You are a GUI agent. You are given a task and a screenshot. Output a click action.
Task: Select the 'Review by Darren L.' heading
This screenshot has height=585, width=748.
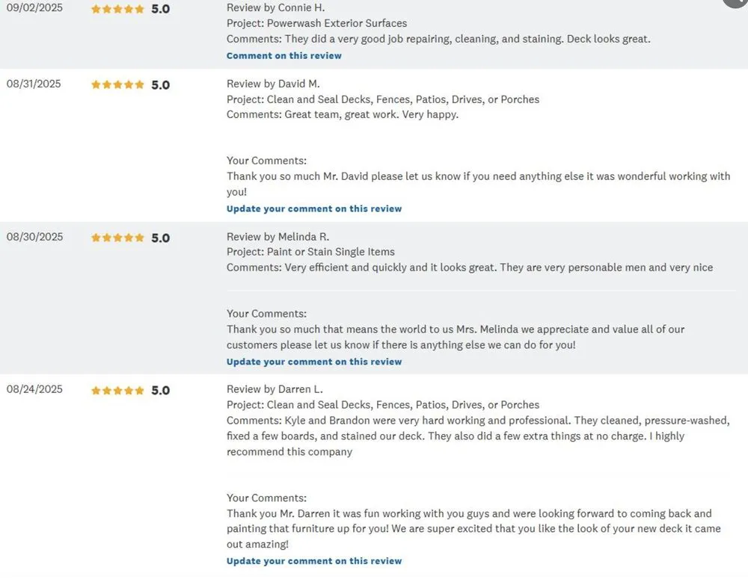tap(275, 389)
